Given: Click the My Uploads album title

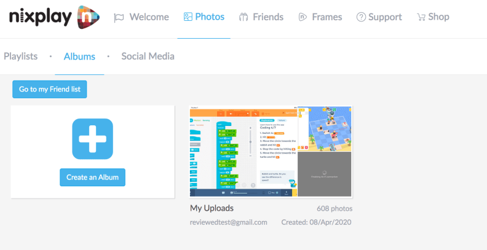Looking at the screenshot, I should (x=212, y=208).
